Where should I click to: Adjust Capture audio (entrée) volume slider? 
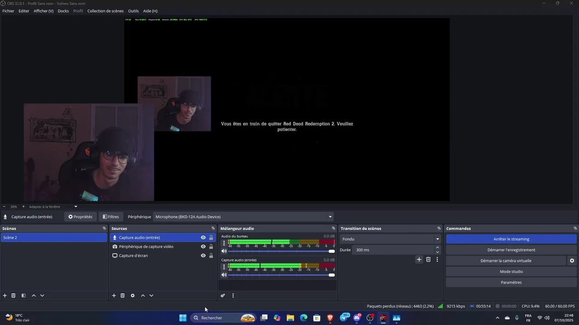(281, 275)
